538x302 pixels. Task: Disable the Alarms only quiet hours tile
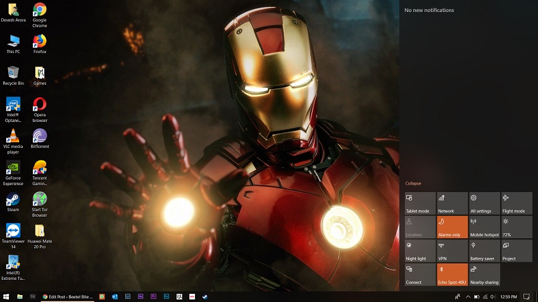452,227
